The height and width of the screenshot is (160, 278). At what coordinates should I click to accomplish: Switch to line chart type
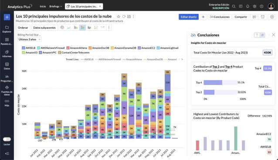click(x=69, y=27)
